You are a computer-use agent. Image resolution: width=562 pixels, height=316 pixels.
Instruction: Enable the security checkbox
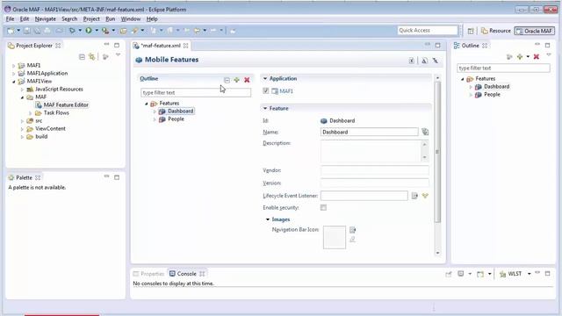[x=323, y=207]
